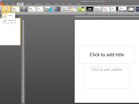139x104 pixels.
Task: Click the Redo icon in quick access toolbar
Action: point(7,1)
